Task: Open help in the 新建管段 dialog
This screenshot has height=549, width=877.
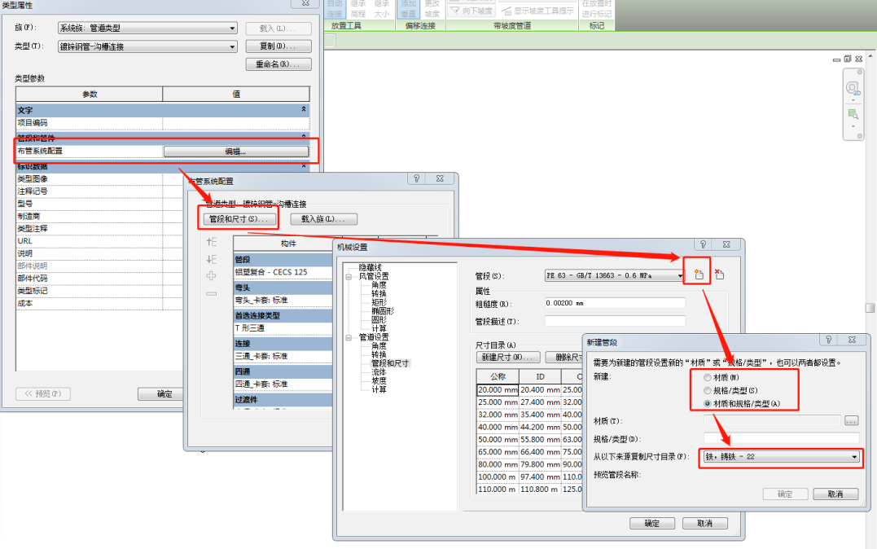Action: click(x=828, y=340)
